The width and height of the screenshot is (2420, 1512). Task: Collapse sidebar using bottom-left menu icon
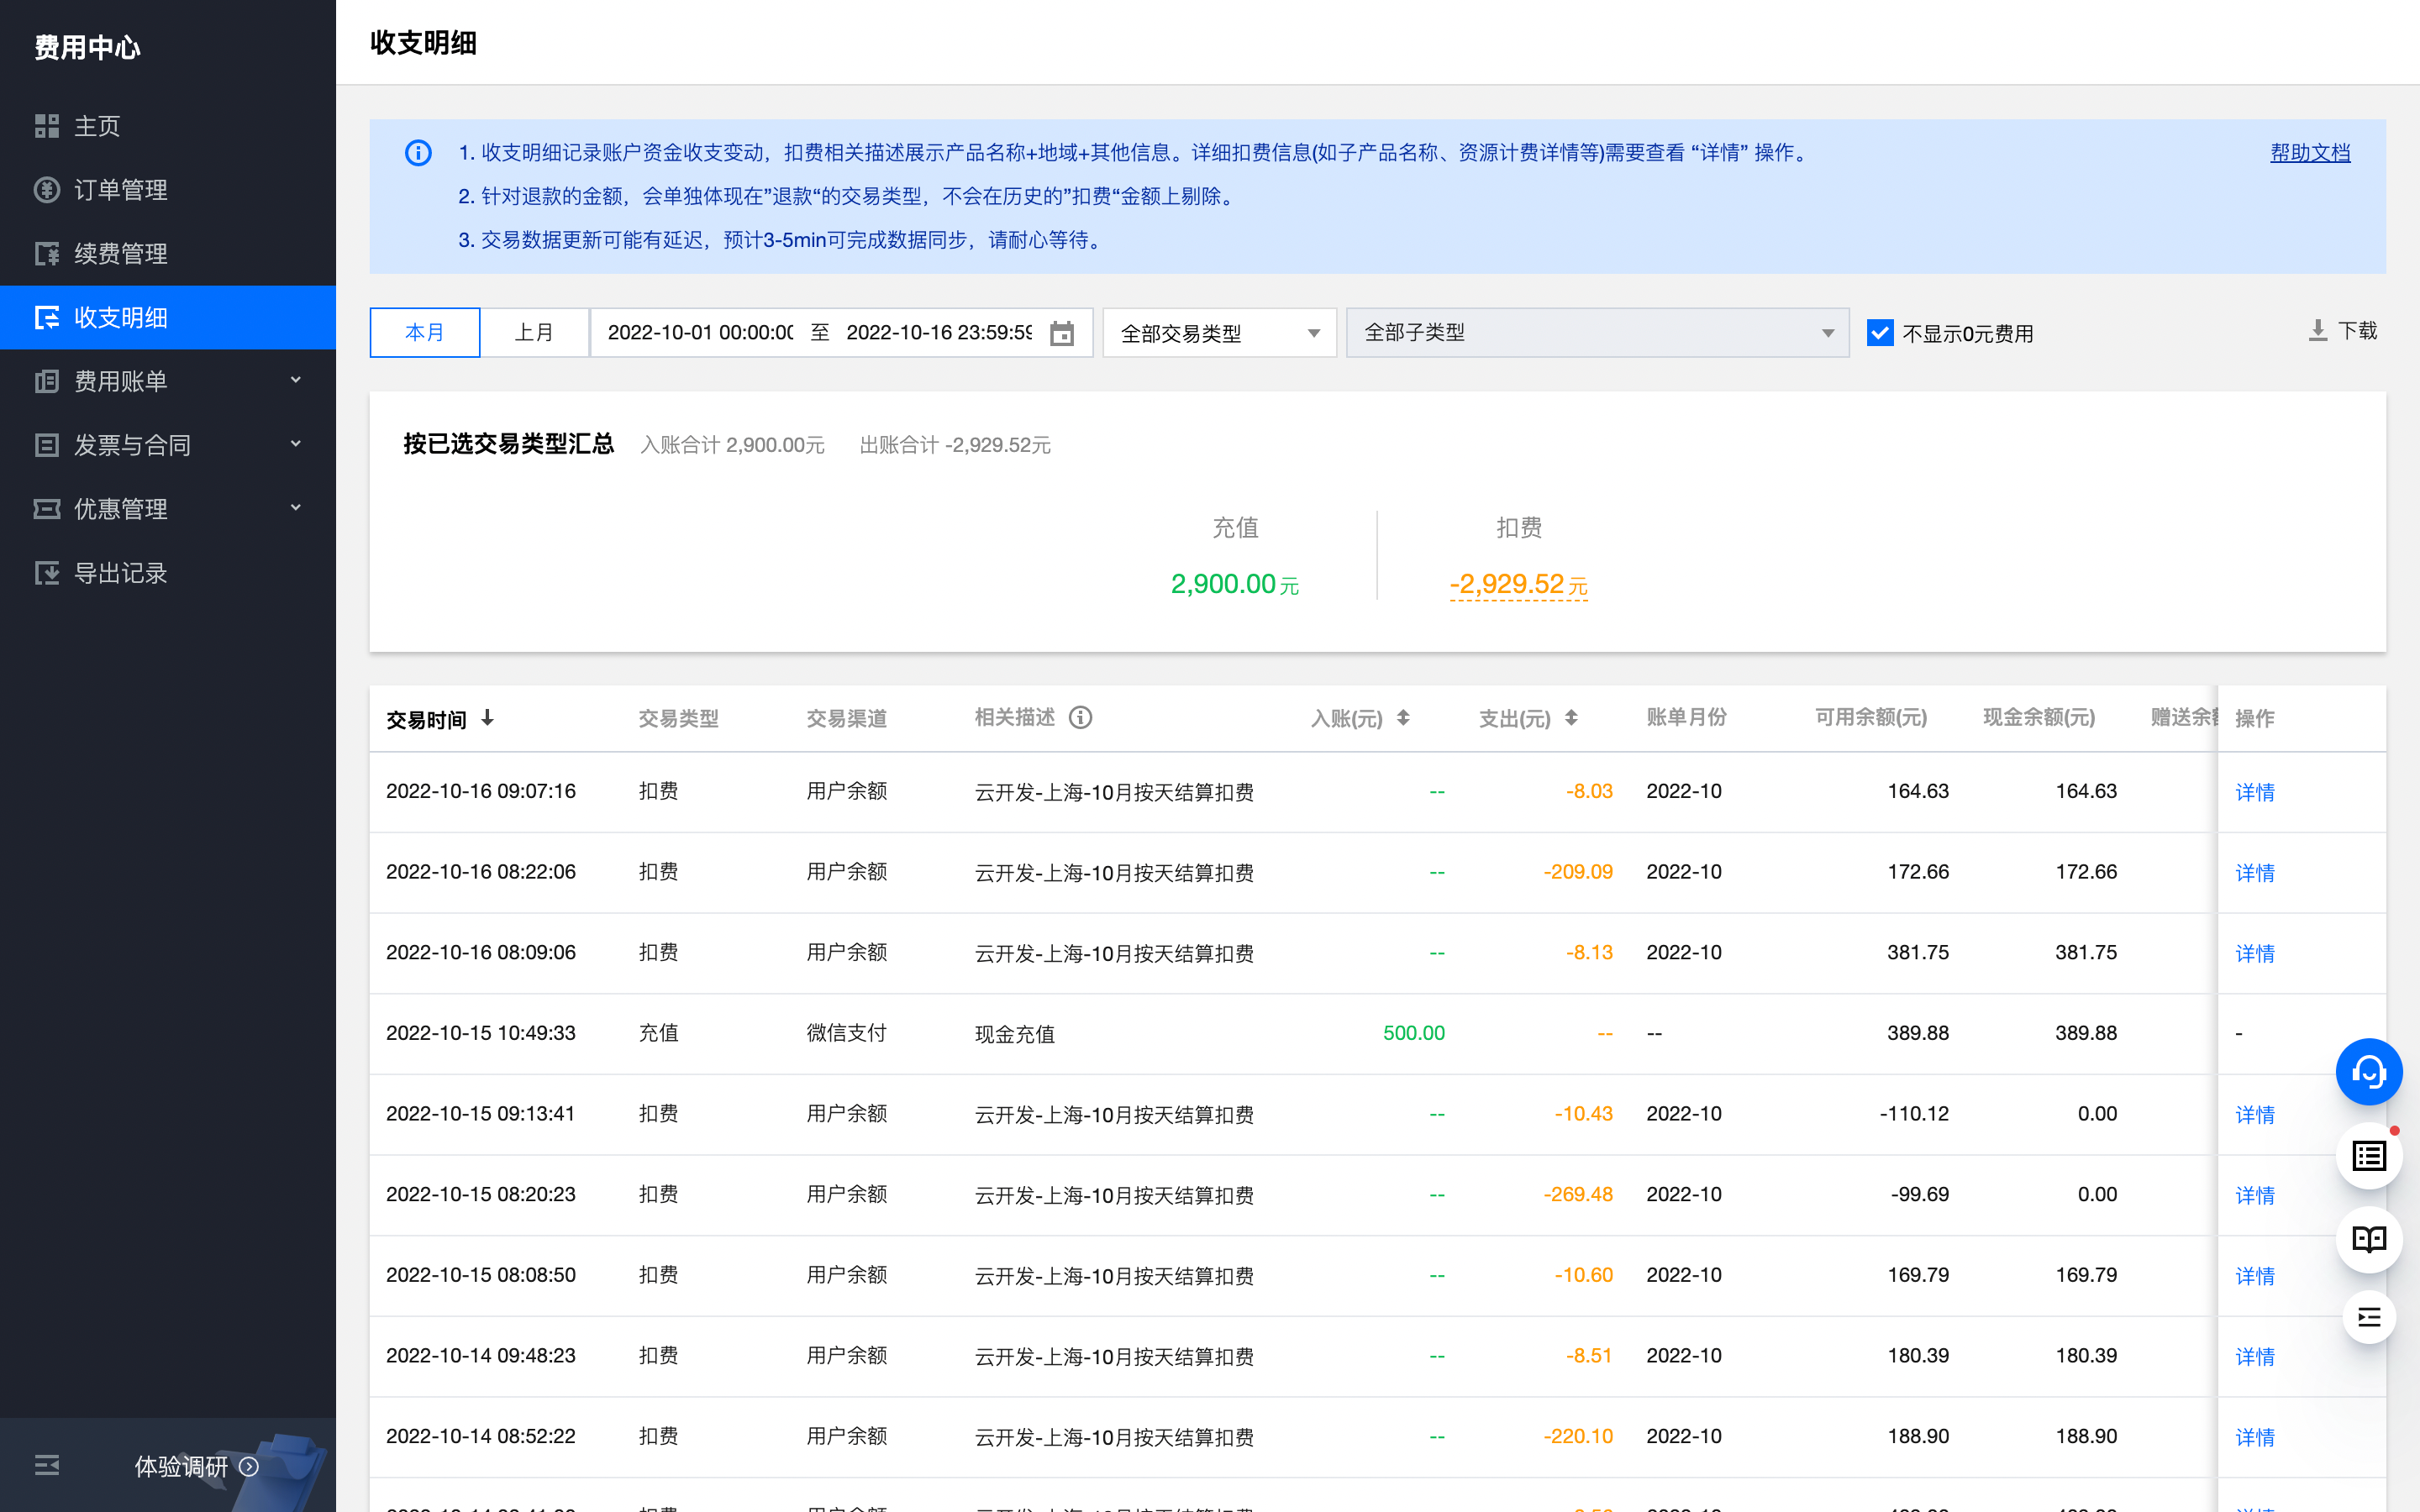[x=47, y=1465]
